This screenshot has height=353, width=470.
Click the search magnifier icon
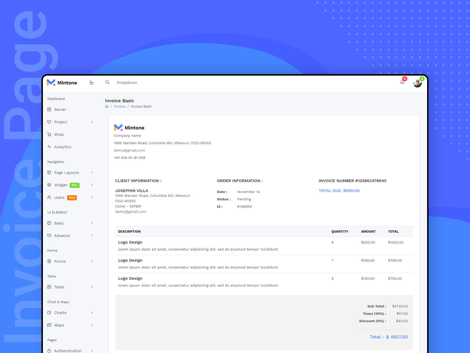pos(107,82)
